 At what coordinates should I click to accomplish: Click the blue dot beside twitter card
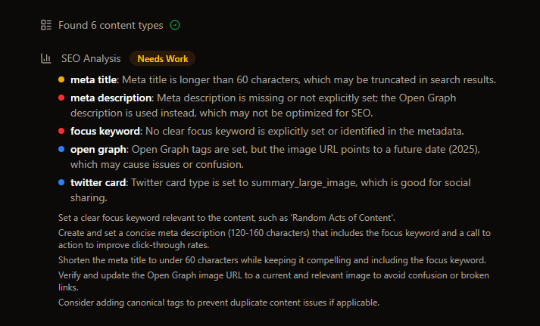61,182
